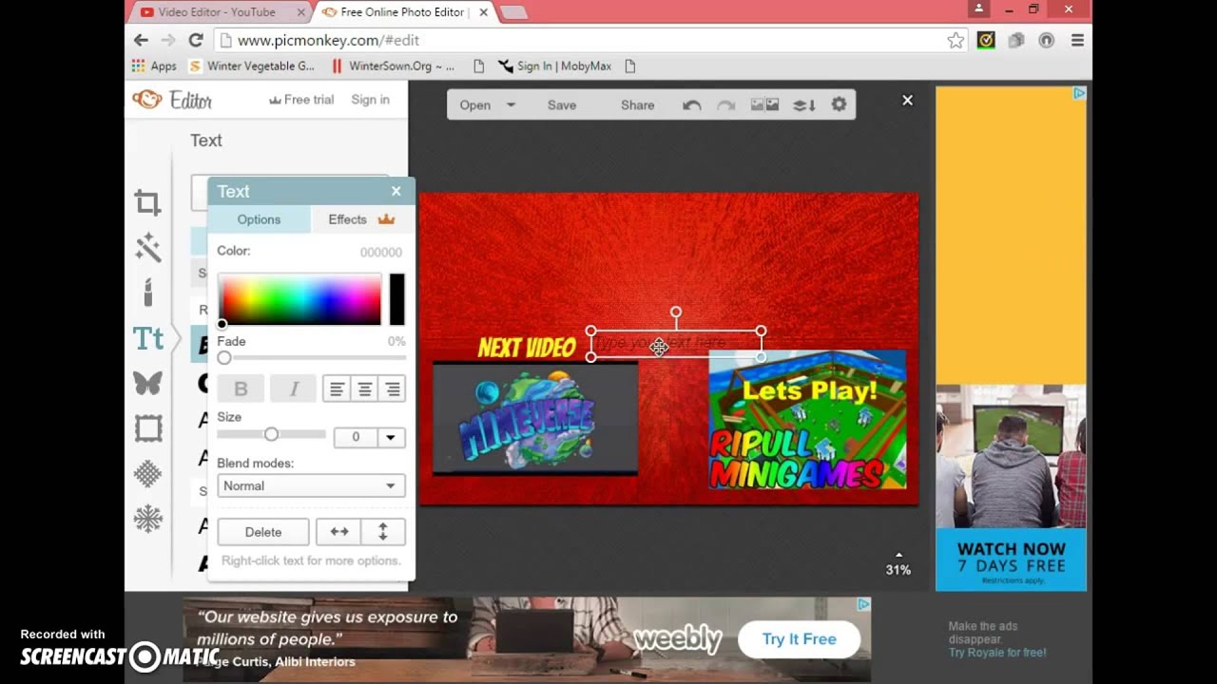Close the Text options panel
Viewport: 1217px width, 684px height.
(x=396, y=191)
